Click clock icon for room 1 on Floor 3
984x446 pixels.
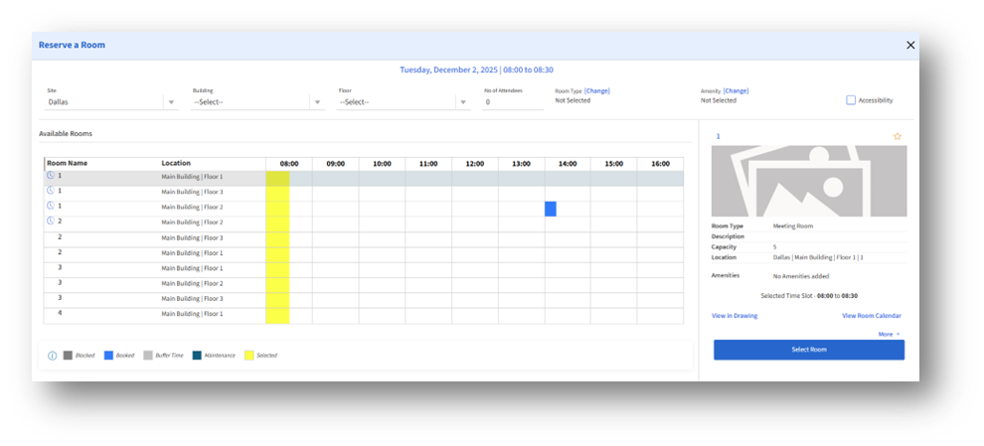(51, 191)
